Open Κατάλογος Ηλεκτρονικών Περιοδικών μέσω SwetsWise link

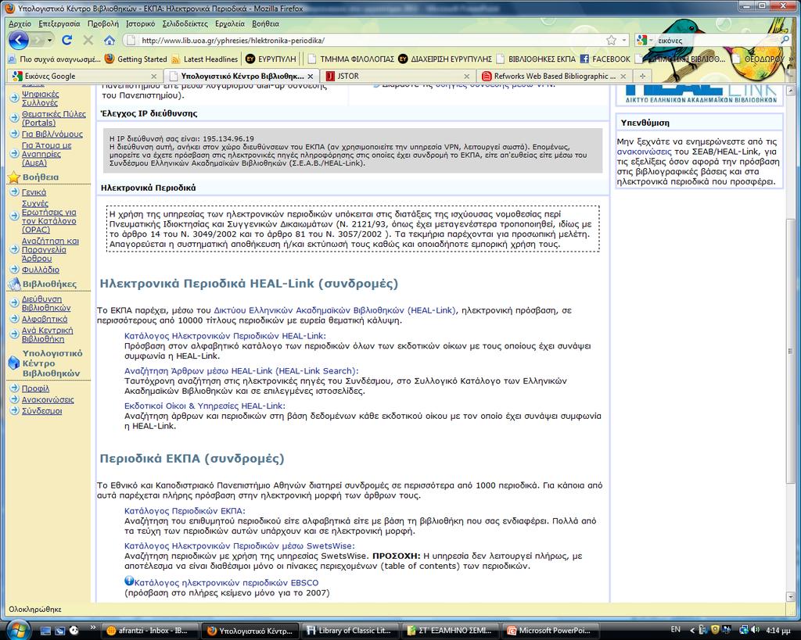[x=239, y=545]
